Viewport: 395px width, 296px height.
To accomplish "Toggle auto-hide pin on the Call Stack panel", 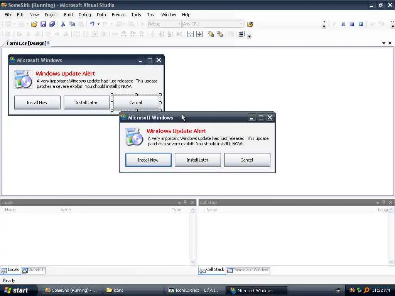I will pos(384,202).
